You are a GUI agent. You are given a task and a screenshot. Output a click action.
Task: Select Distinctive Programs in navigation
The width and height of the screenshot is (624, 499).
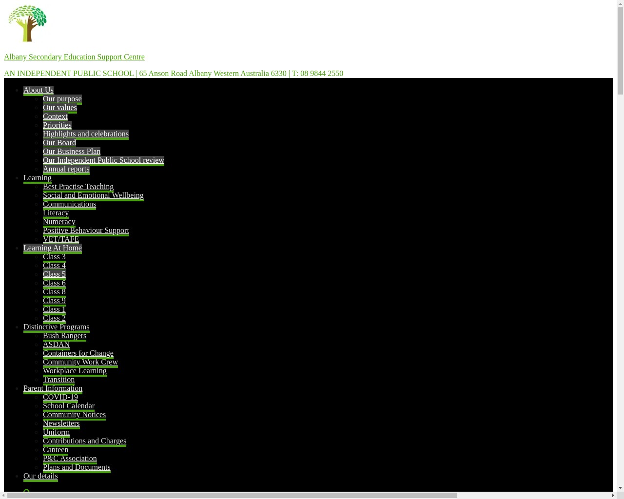coord(56,327)
